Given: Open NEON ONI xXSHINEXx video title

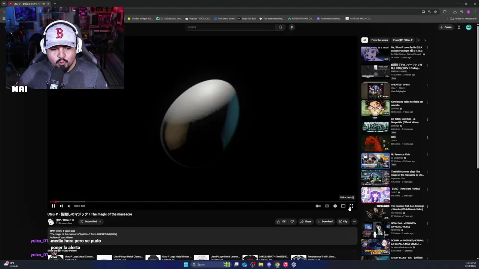Looking at the screenshot, I should (403, 225).
